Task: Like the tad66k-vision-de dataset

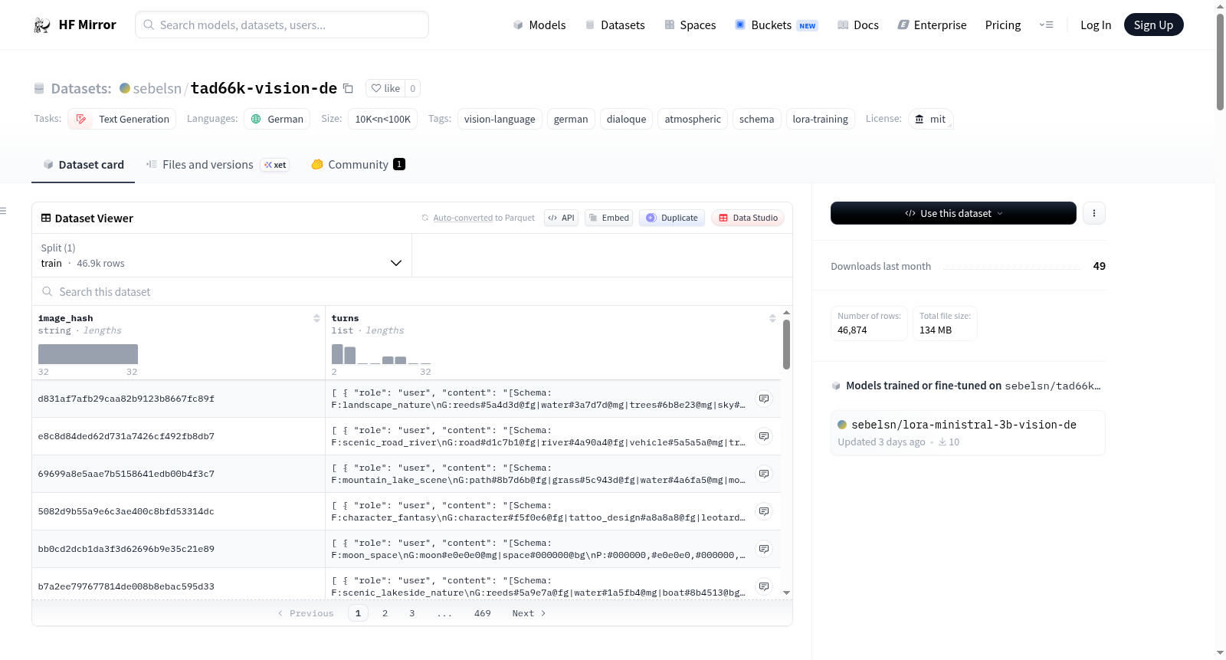Action: coord(385,88)
